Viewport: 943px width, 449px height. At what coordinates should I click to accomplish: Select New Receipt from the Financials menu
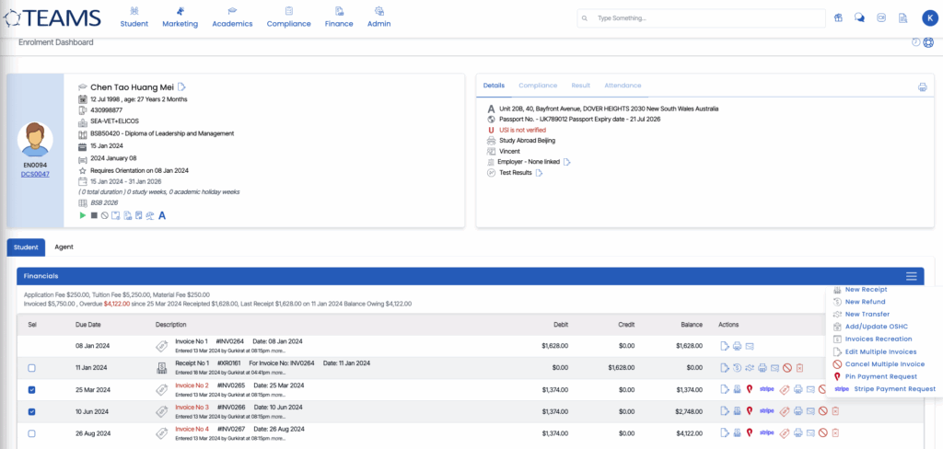[866, 290]
